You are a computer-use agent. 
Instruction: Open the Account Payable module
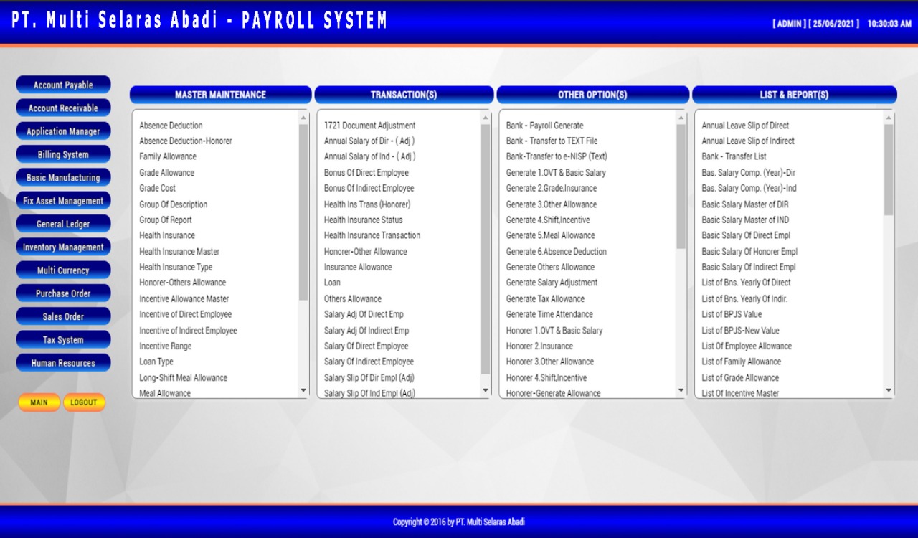pos(63,85)
